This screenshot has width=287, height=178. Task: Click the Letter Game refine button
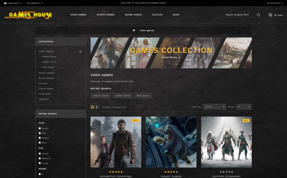[123, 96]
